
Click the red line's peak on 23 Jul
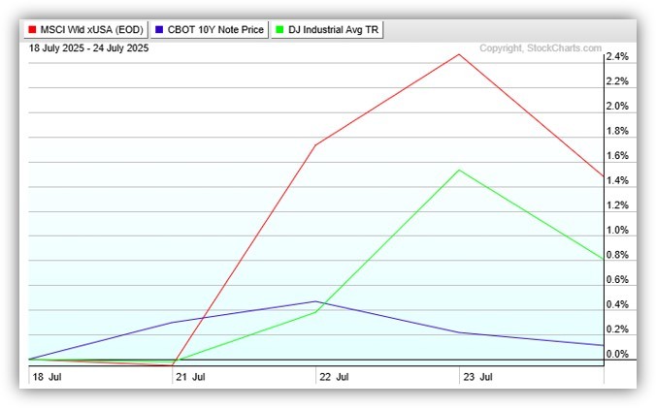click(x=459, y=54)
